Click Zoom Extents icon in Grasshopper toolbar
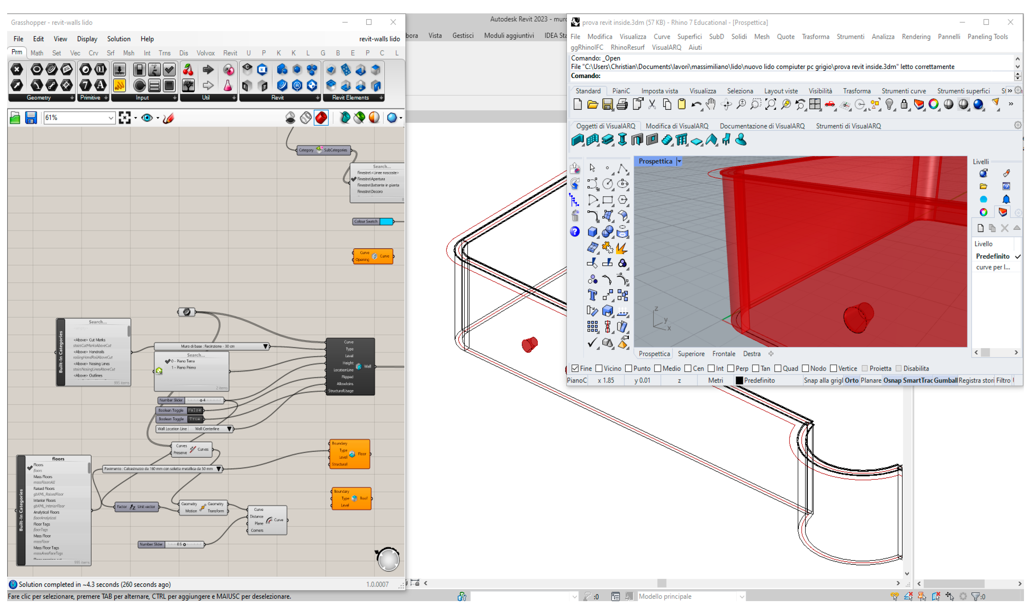Viewport: 1033px width, 612px height. pos(124,118)
